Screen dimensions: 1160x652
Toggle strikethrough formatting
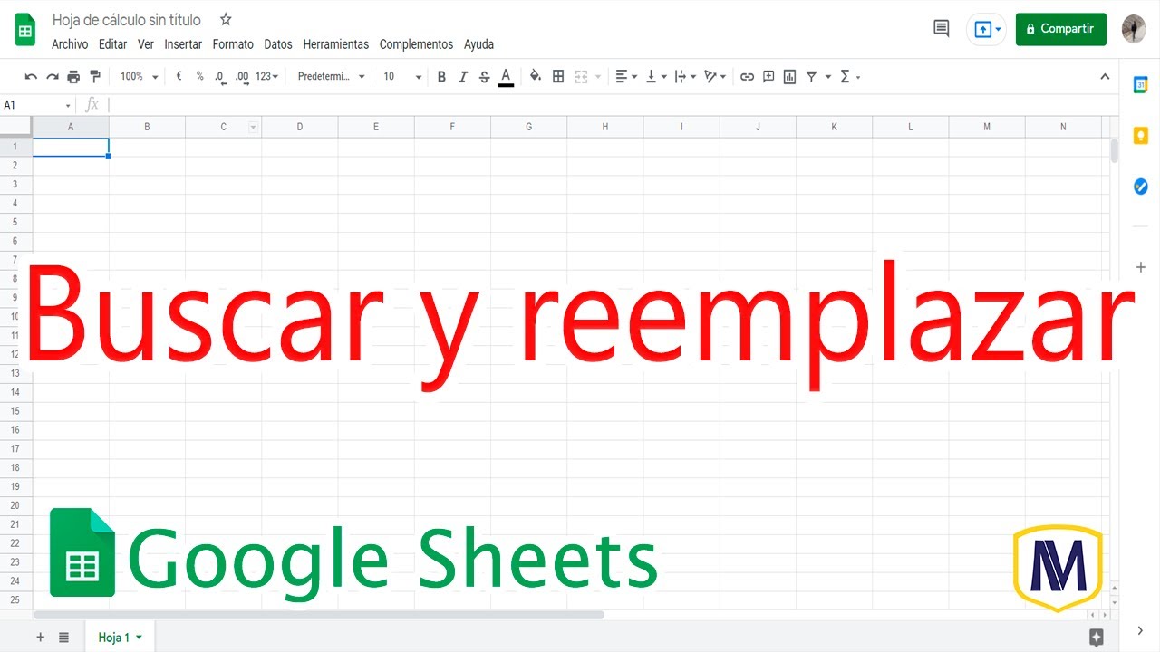tap(484, 77)
